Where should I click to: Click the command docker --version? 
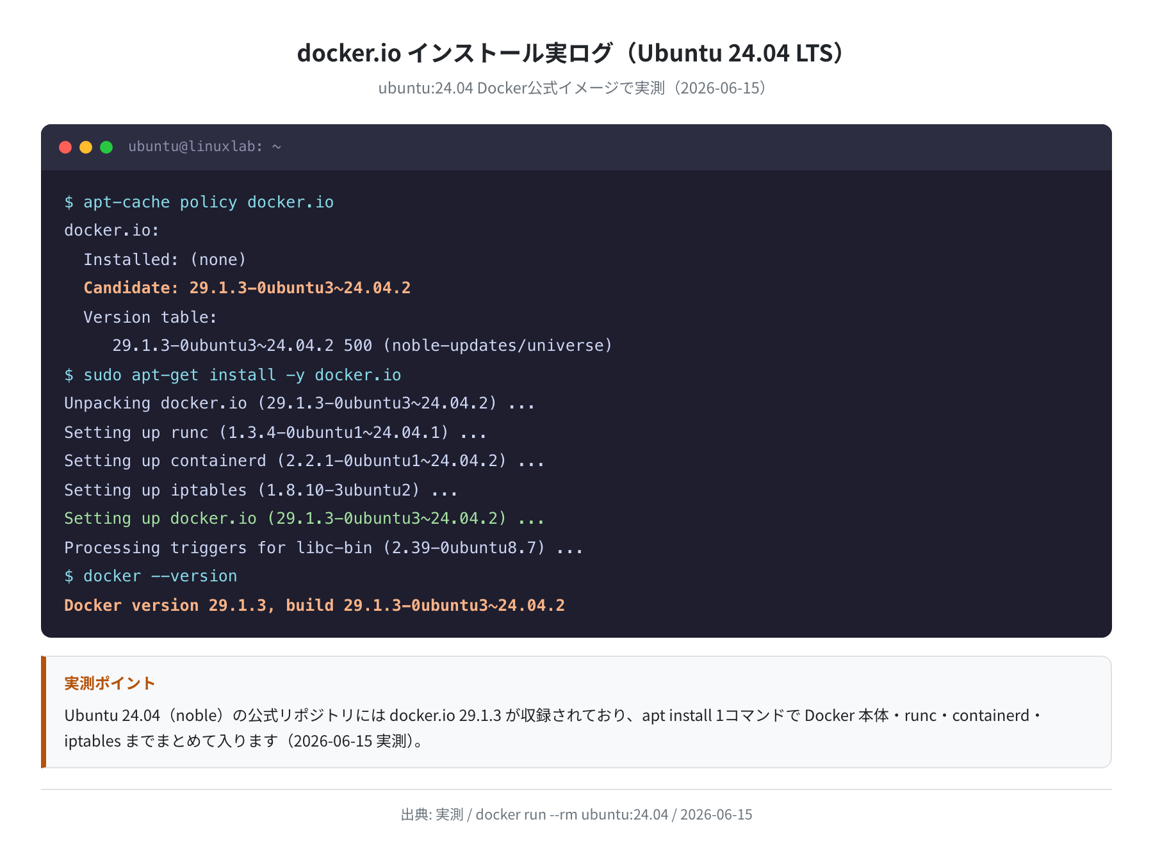point(151,576)
